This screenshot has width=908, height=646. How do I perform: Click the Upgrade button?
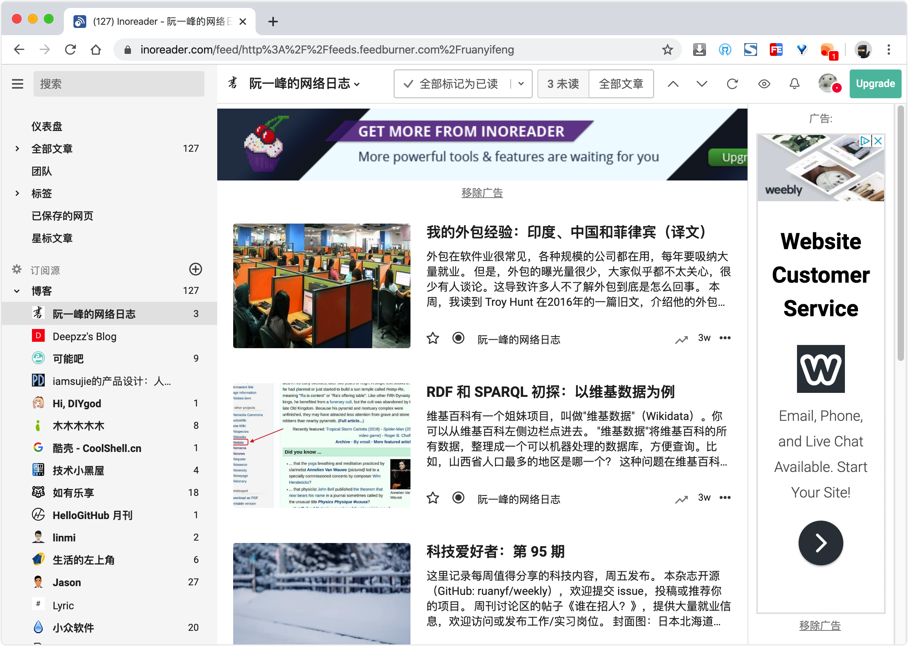click(875, 83)
